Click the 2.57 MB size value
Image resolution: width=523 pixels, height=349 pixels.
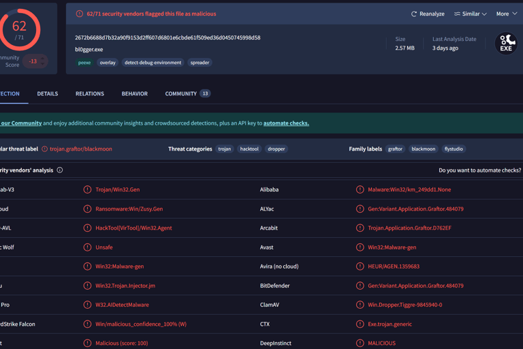coord(405,48)
